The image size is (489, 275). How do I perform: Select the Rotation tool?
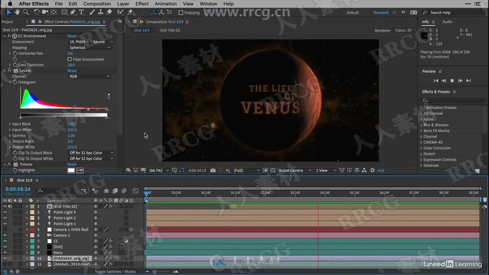(36, 12)
